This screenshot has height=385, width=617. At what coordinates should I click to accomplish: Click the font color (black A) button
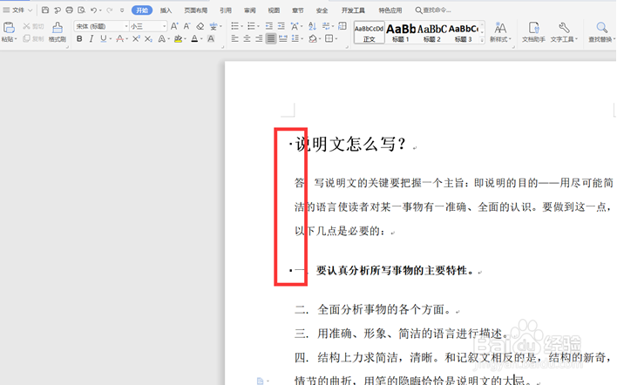[x=194, y=38]
